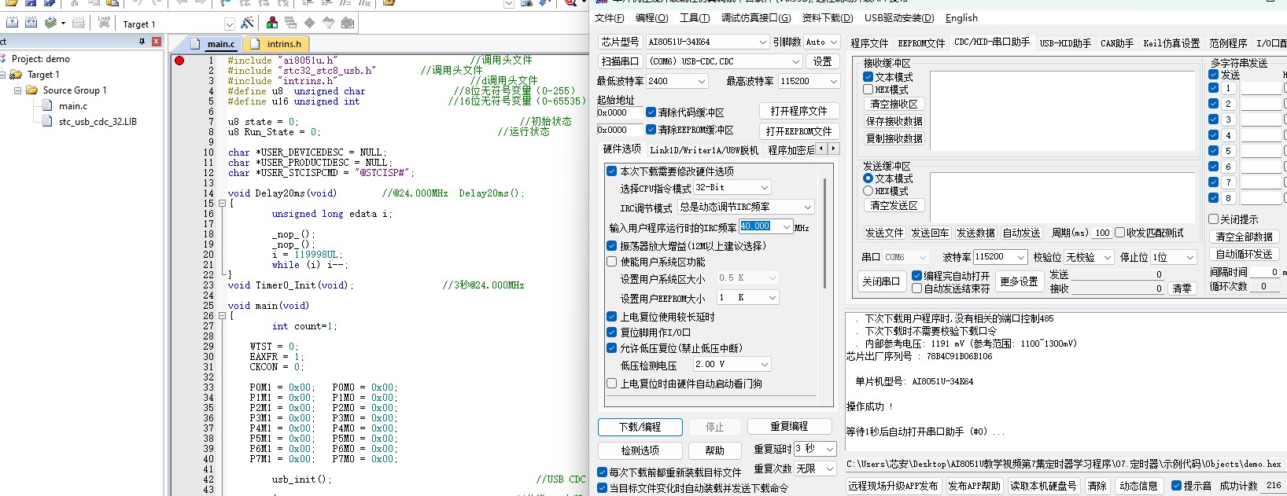
Task: Open the 工具(T) menu
Action: (695, 18)
